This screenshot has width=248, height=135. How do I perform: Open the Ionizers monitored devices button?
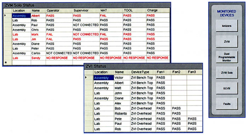coord(227,26)
